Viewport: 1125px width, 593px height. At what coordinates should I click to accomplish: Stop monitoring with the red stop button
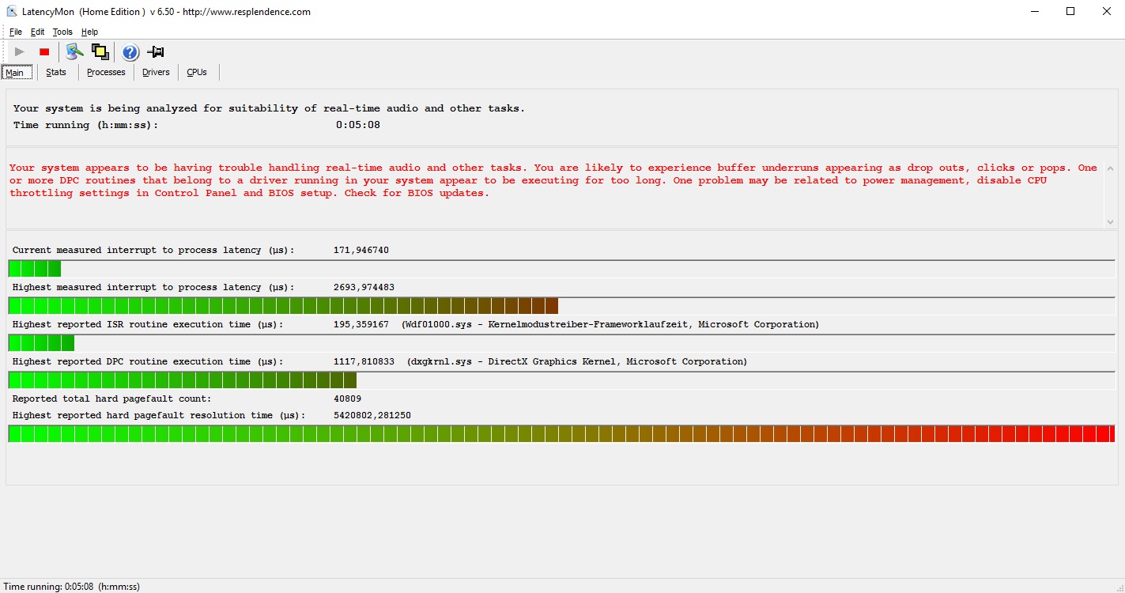point(44,52)
